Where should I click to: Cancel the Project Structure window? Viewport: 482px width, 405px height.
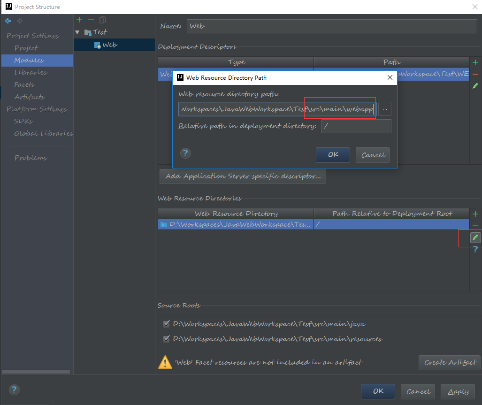click(418, 391)
